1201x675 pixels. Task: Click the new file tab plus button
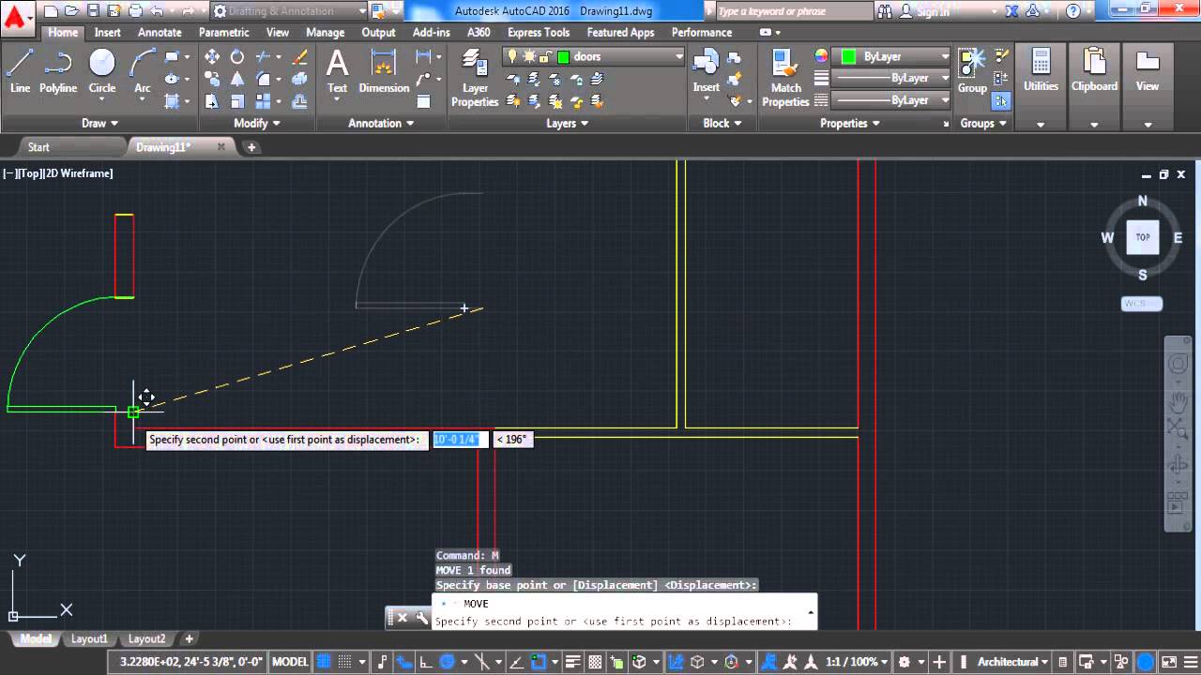coord(251,147)
